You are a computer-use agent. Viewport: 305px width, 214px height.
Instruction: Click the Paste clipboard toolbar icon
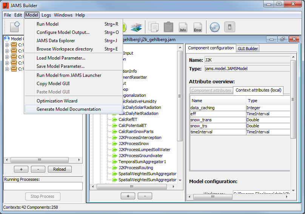(x=168, y=27)
